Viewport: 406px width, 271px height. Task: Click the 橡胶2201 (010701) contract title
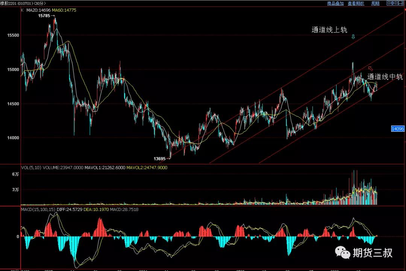pos(17,3)
